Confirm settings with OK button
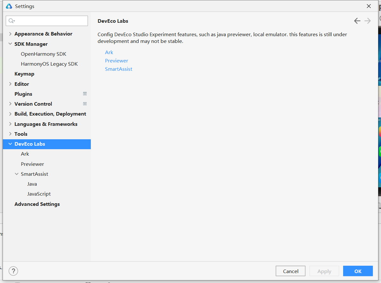381x283 pixels. pyautogui.click(x=358, y=271)
